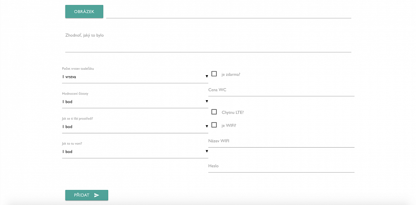The width and height of the screenshot is (416, 205).
Task: Open the select showing '1 vrstva'
Action: [135, 77]
